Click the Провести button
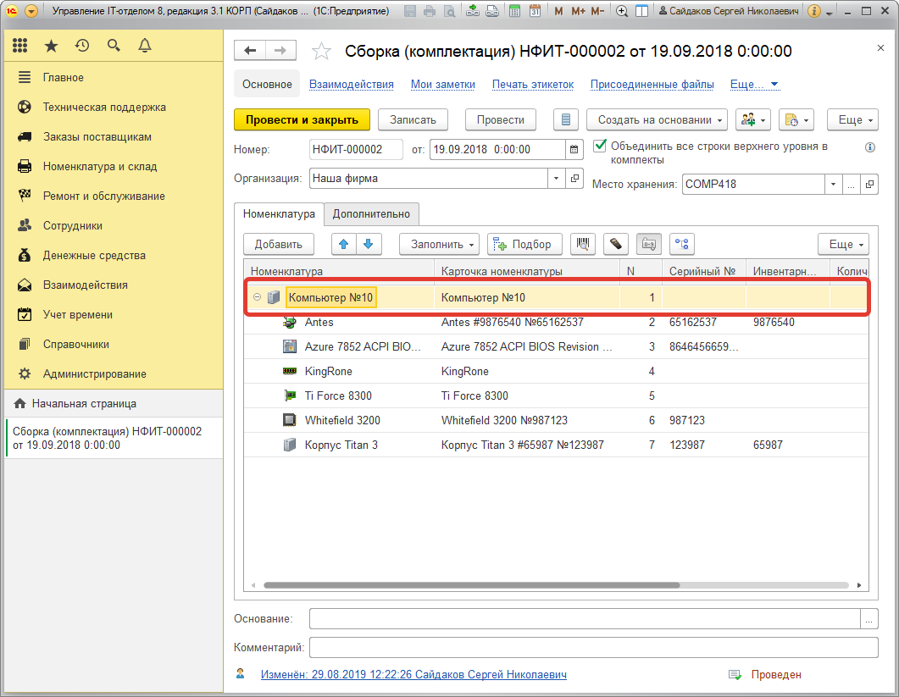This screenshot has width=899, height=697. 501,119
